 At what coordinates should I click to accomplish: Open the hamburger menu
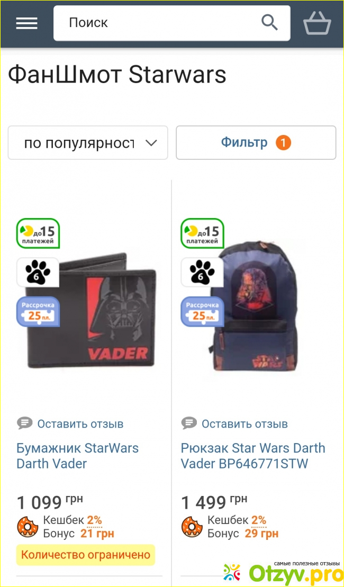(26, 24)
